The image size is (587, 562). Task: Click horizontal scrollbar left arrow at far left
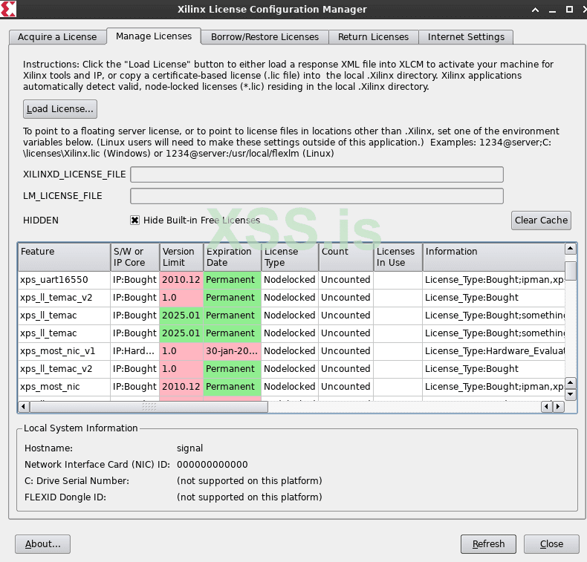(24, 406)
